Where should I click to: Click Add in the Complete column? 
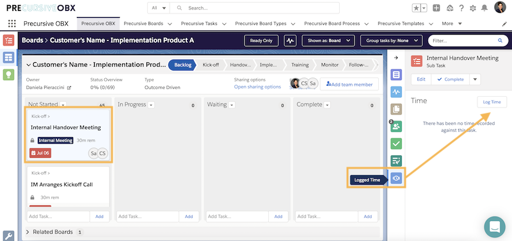pyautogui.click(x=367, y=217)
